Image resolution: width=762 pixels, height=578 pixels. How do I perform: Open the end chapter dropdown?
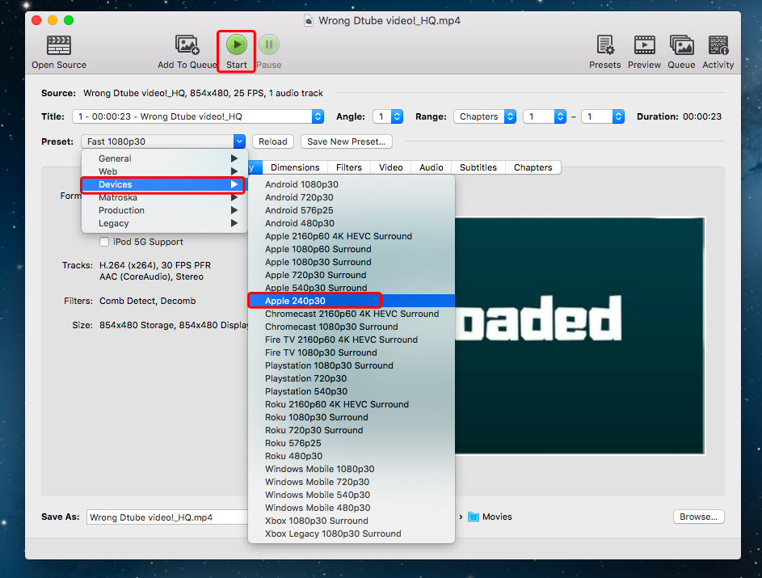(603, 116)
